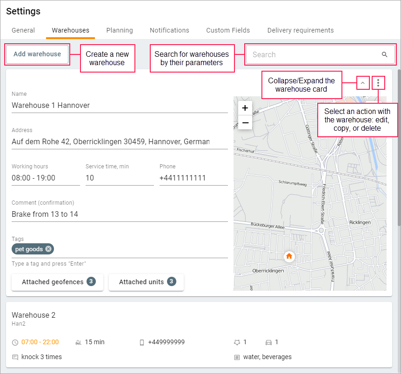Click the phone icon in Warehouse 2
401x374 pixels.
click(x=142, y=342)
